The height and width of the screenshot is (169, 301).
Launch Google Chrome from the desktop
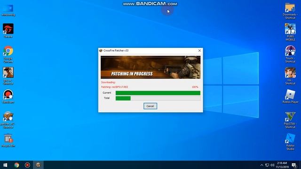tap(8, 54)
